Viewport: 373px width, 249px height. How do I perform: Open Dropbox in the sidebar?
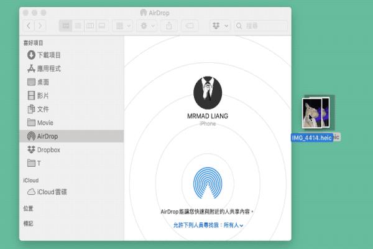[x=71, y=150]
